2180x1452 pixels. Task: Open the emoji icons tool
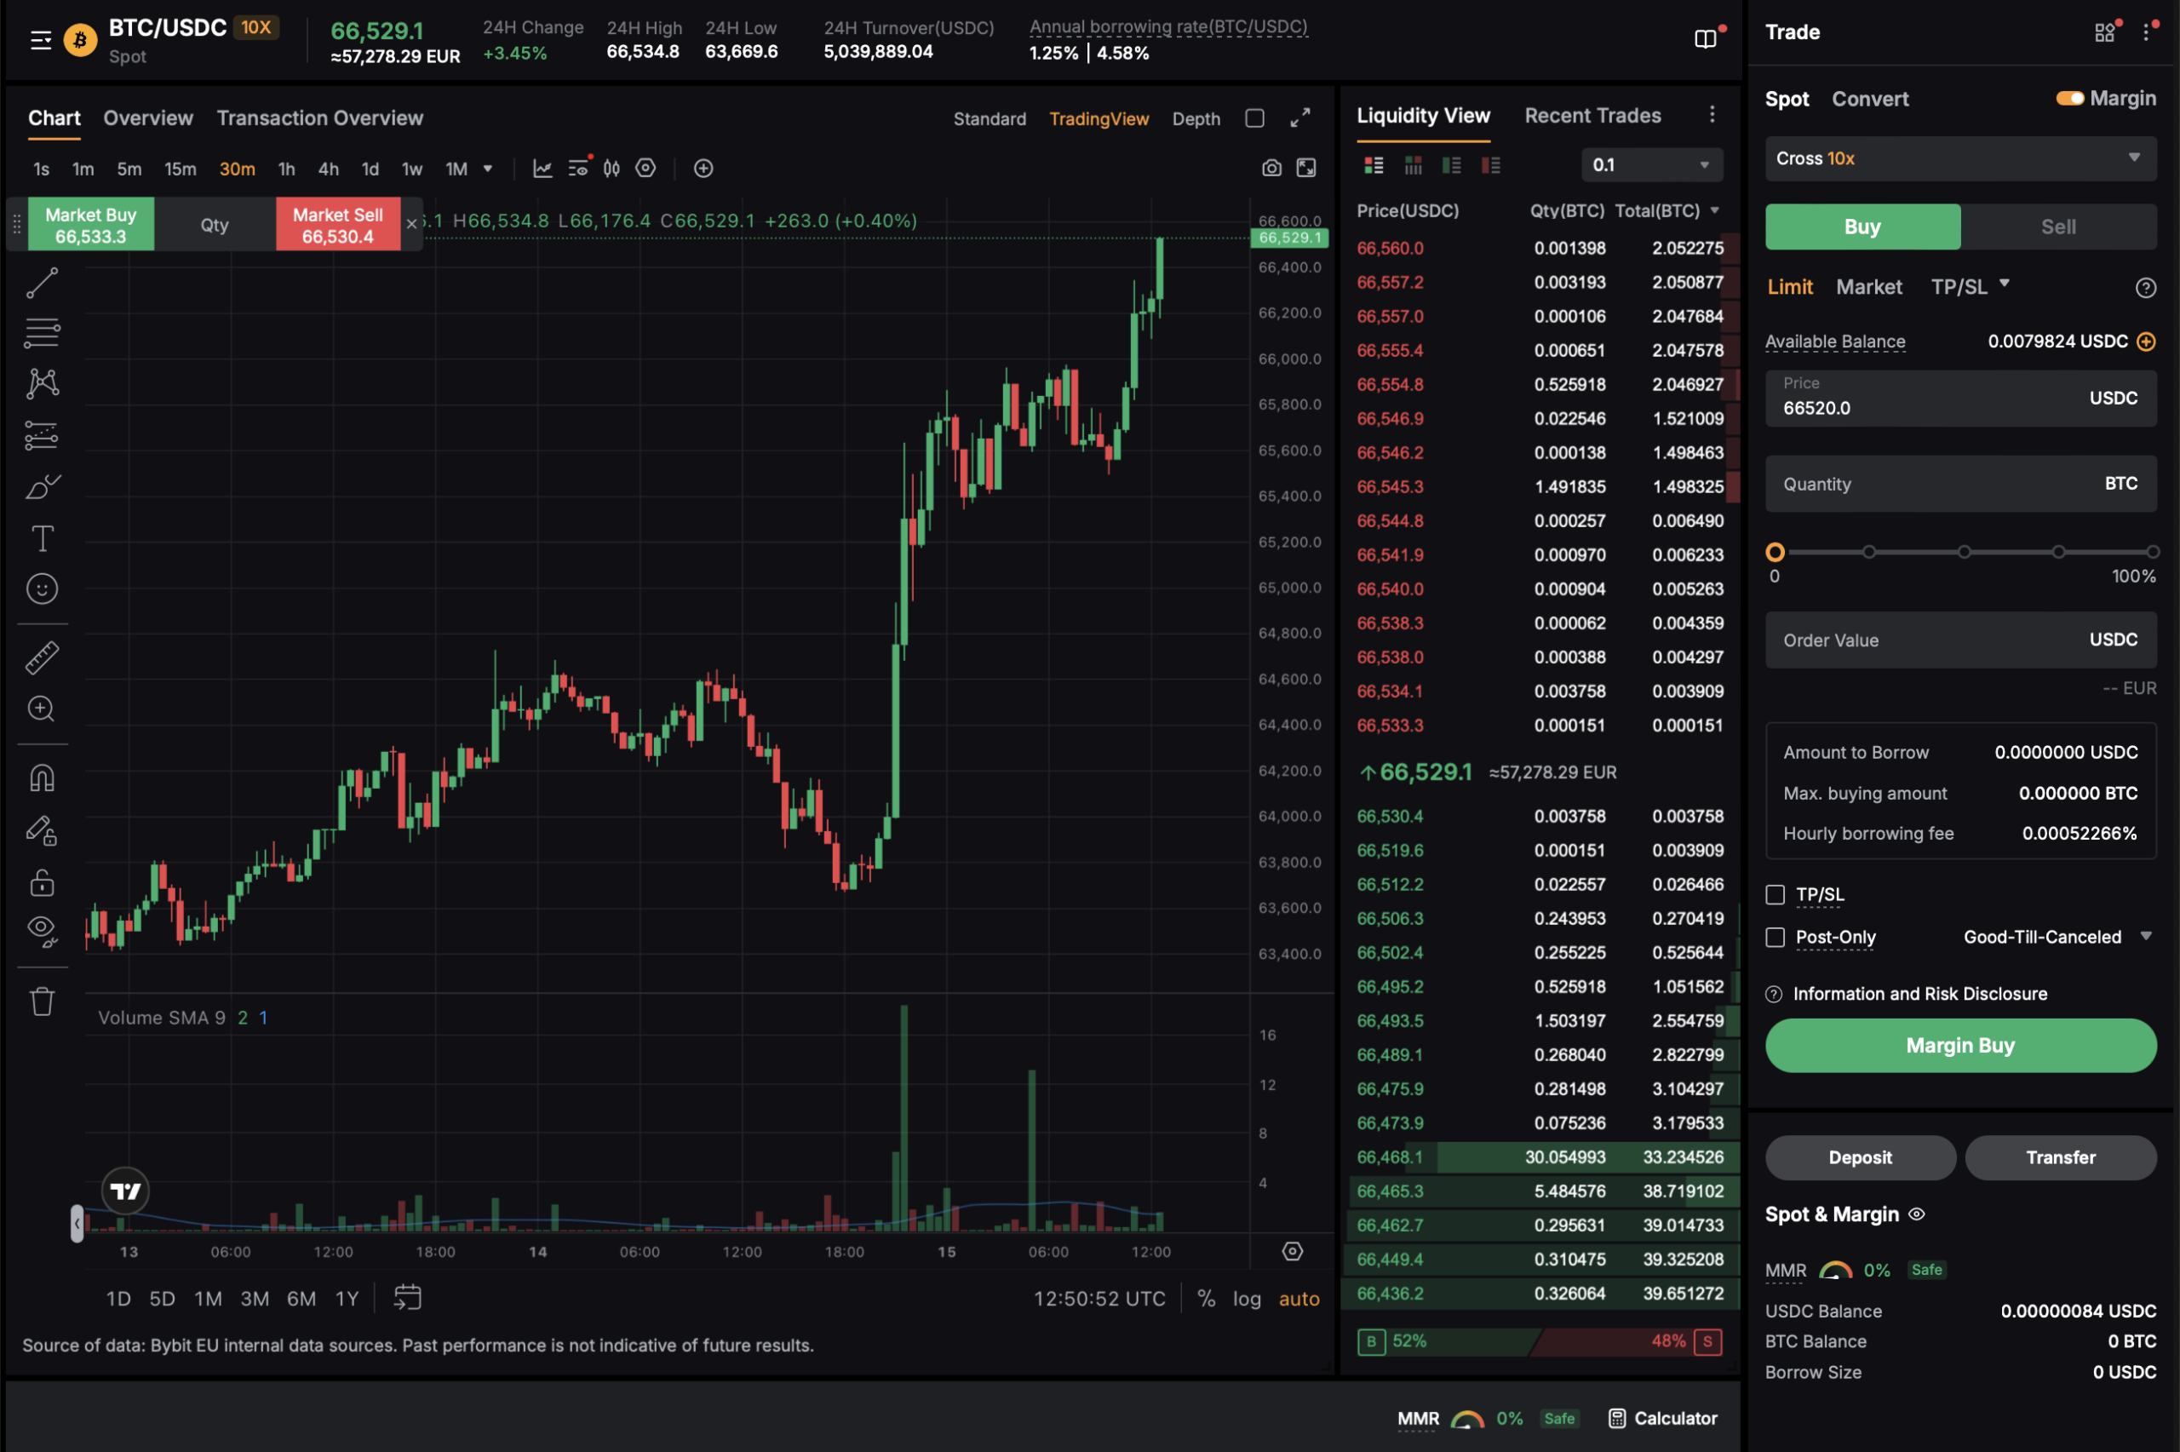pos(42,589)
